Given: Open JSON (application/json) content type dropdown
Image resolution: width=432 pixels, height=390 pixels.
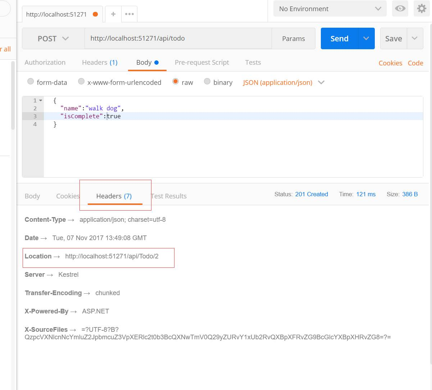Looking at the screenshot, I should pos(284,82).
